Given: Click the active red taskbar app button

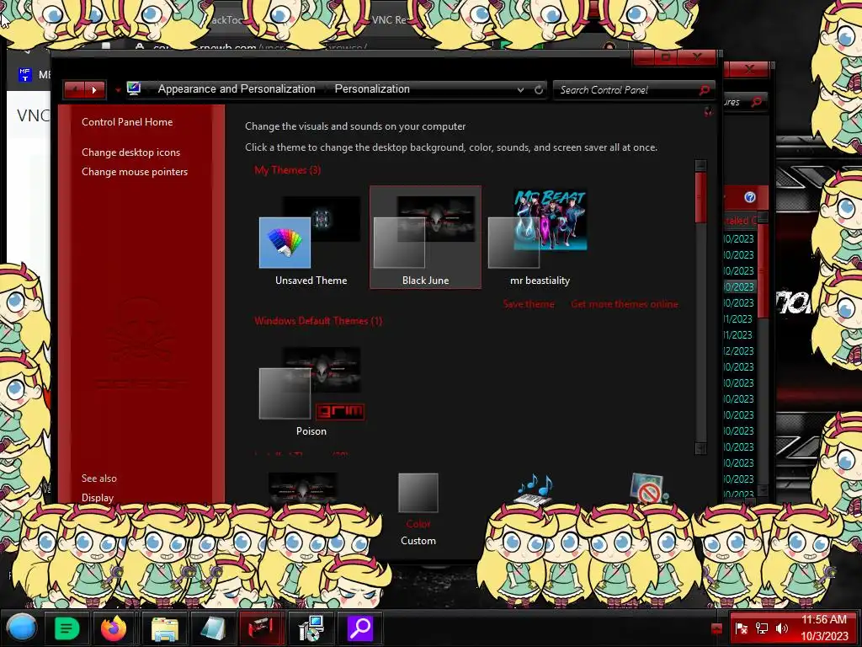Looking at the screenshot, I should click(262, 628).
